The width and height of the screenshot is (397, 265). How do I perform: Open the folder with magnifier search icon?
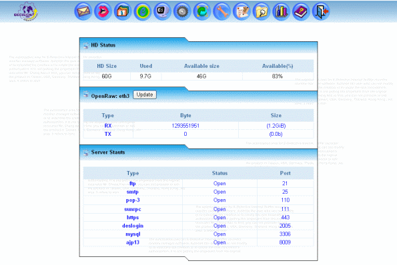coord(262,11)
